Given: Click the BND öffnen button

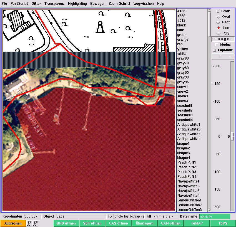Looking at the screenshot, I should (x=66, y=223).
